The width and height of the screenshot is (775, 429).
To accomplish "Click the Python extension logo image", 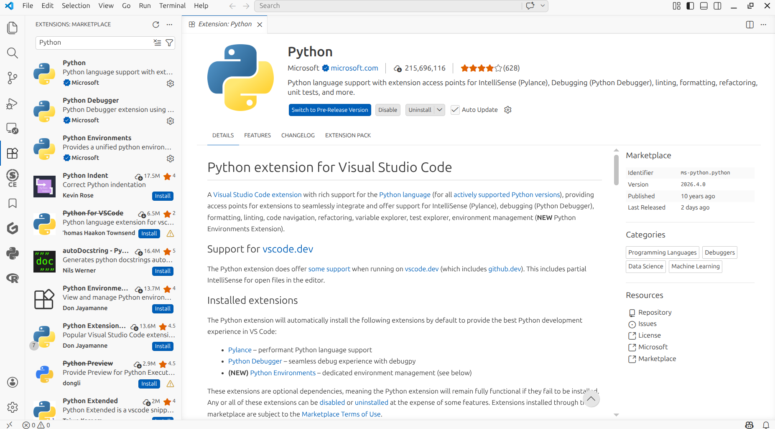I will pos(240,78).
